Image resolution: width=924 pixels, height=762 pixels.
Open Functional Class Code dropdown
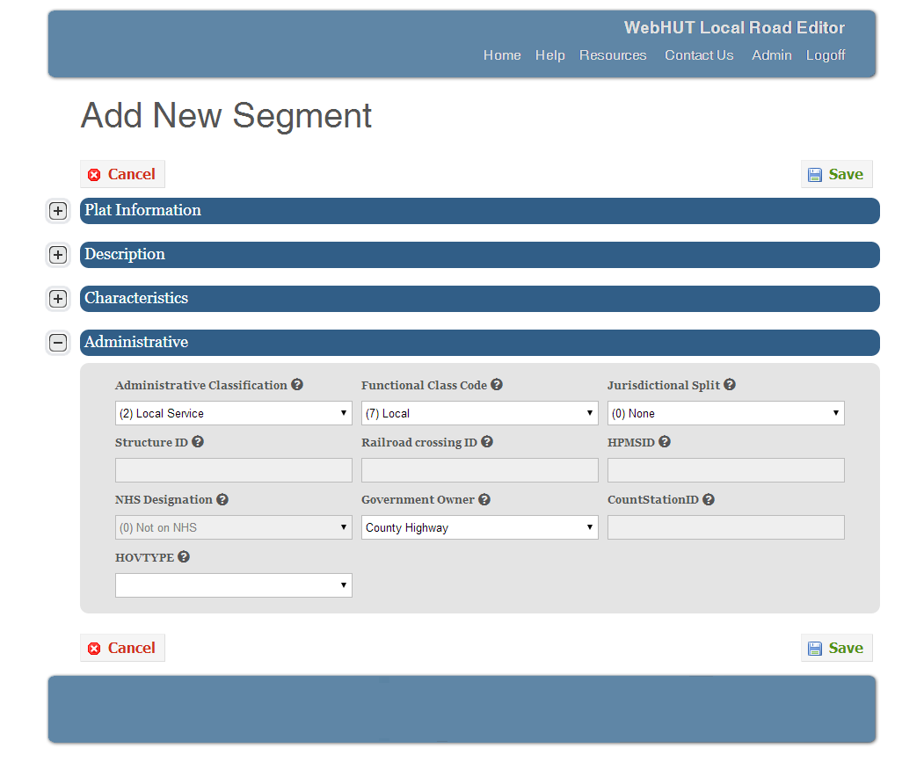pyautogui.click(x=480, y=413)
